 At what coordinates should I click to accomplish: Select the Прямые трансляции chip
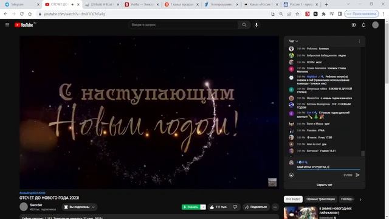point(320,199)
